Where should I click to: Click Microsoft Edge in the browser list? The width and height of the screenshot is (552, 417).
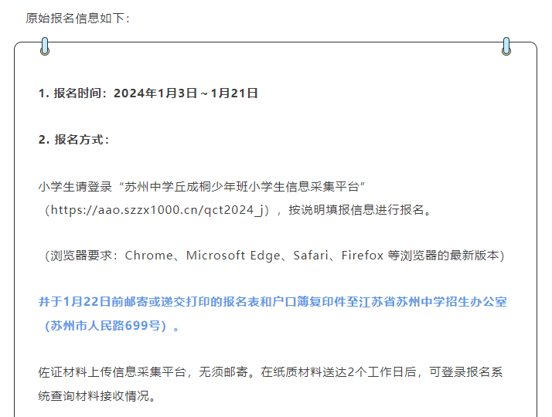(233, 256)
